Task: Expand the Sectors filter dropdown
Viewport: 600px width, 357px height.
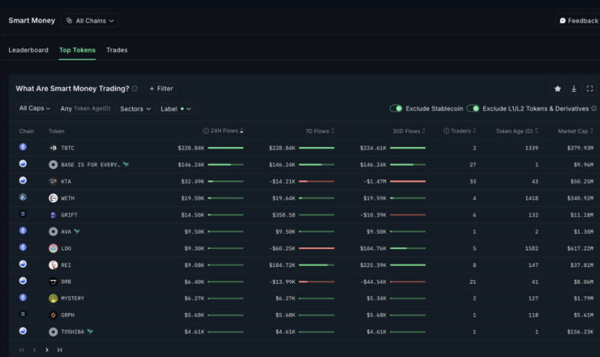Action: 135,109
